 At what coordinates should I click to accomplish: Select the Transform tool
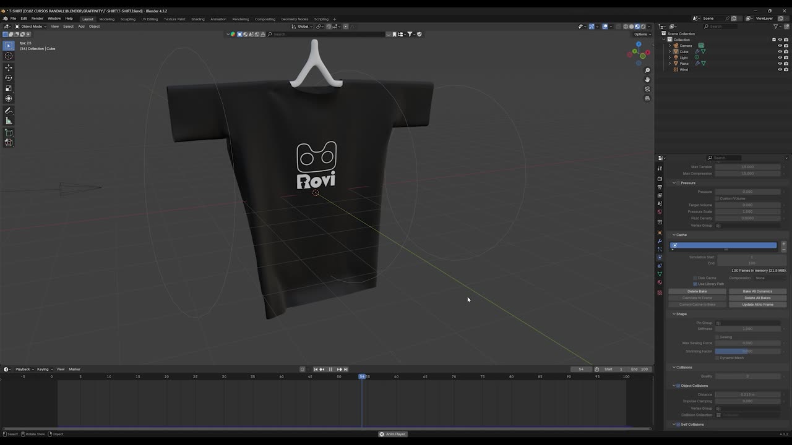pyautogui.click(x=9, y=99)
